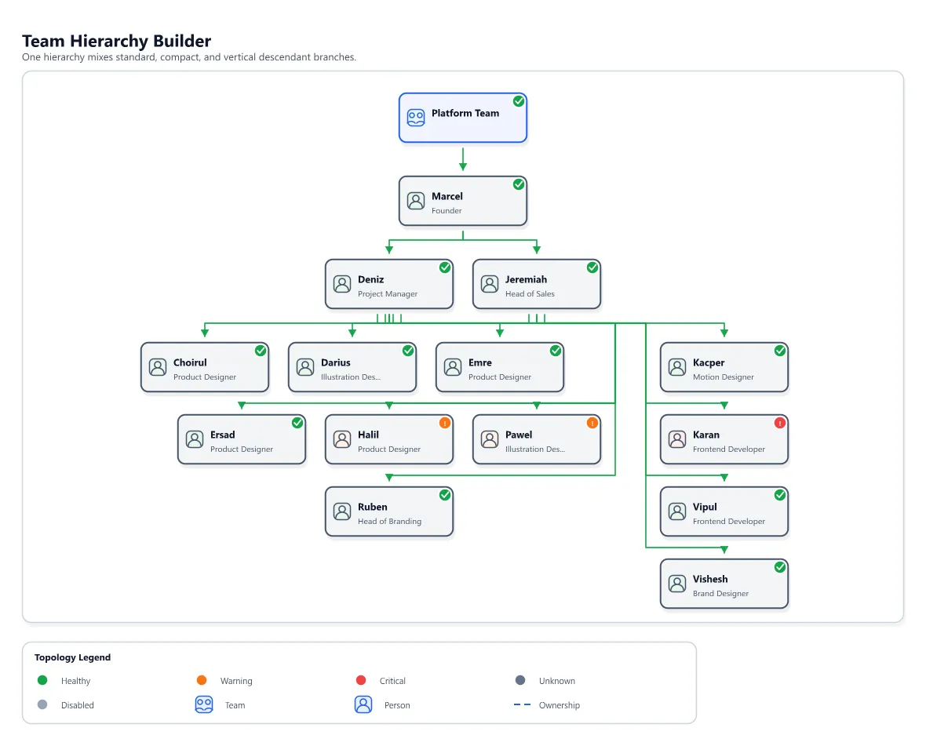Viewport: 926px width, 746px height.
Task: Click the Team icon in the legend
Action: tap(204, 704)
